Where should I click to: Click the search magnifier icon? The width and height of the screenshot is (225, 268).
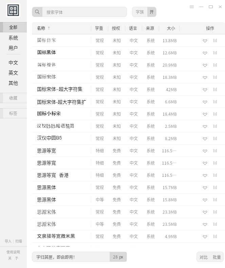point(37,12)
